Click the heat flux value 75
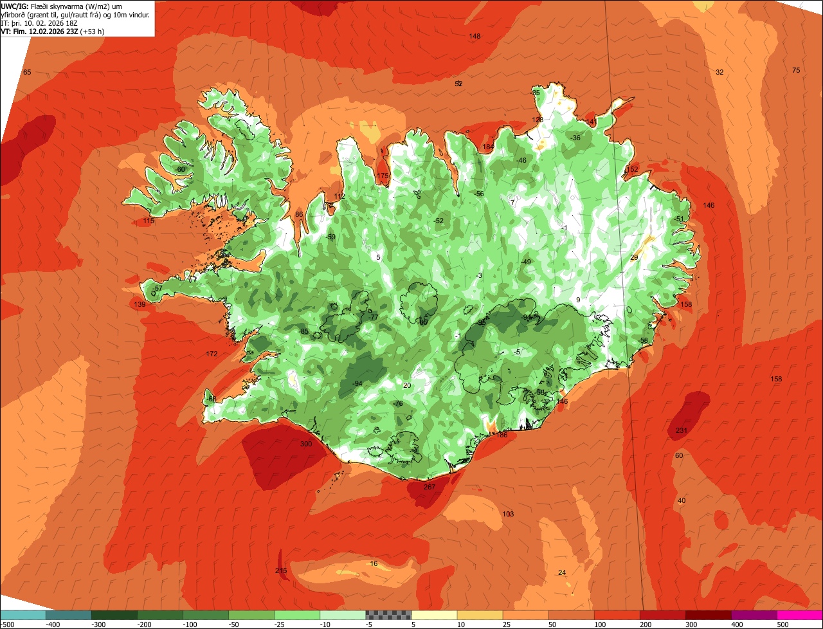This screenshot has width=823, height=629. point(796,70)
